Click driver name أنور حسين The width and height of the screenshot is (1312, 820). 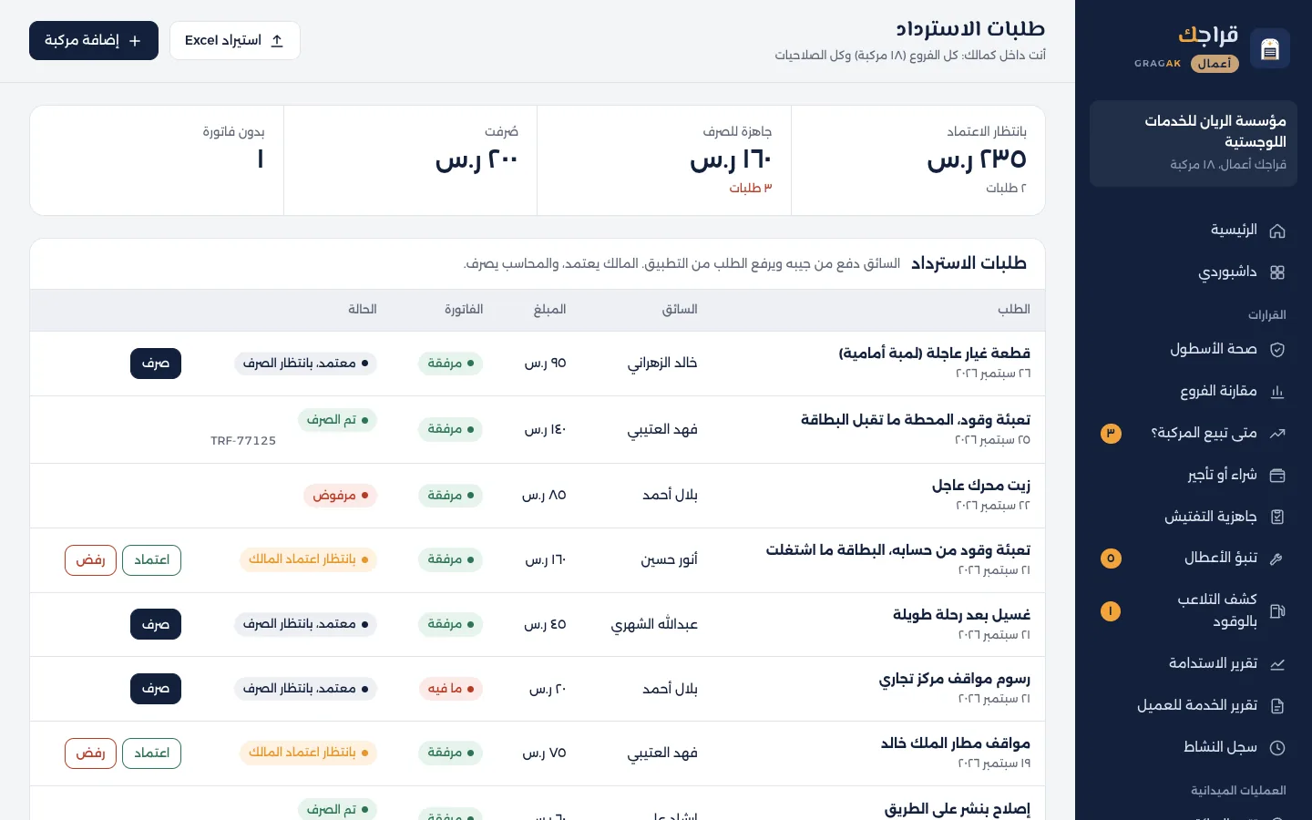(x=669, y=560)
